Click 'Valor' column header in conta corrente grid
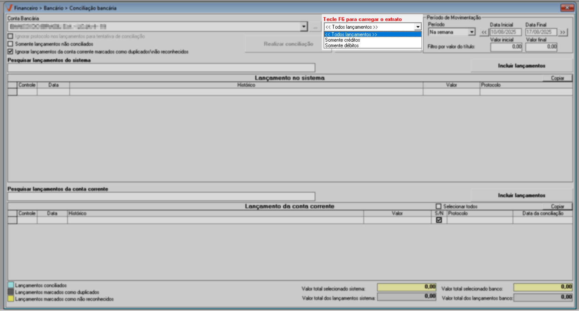This screenshot has width=579, height=311. tap(397, 213)
